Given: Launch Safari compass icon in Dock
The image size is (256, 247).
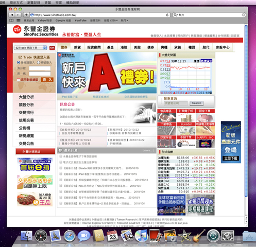Looking at the screenshot, I should [x=70, y=236].
